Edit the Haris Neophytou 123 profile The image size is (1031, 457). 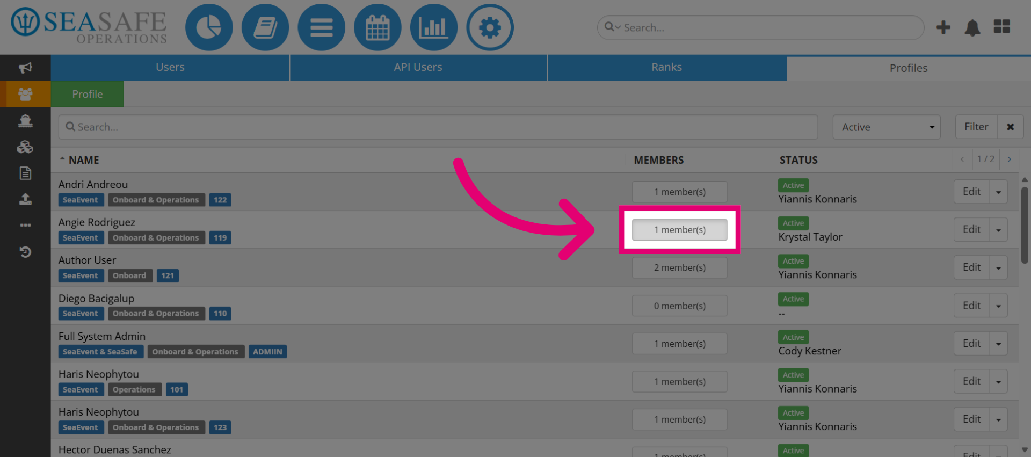tap(972, 419)
